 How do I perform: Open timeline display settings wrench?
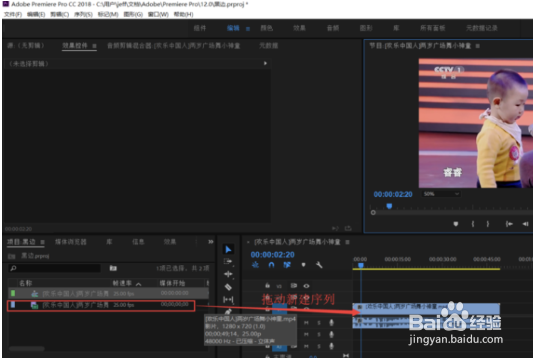319,265
